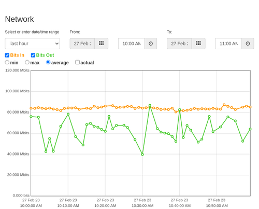This screenshot has width=259, height=209.
Task: Click the first orange data point at 10:00 AM
Action: tap(31, 108)
